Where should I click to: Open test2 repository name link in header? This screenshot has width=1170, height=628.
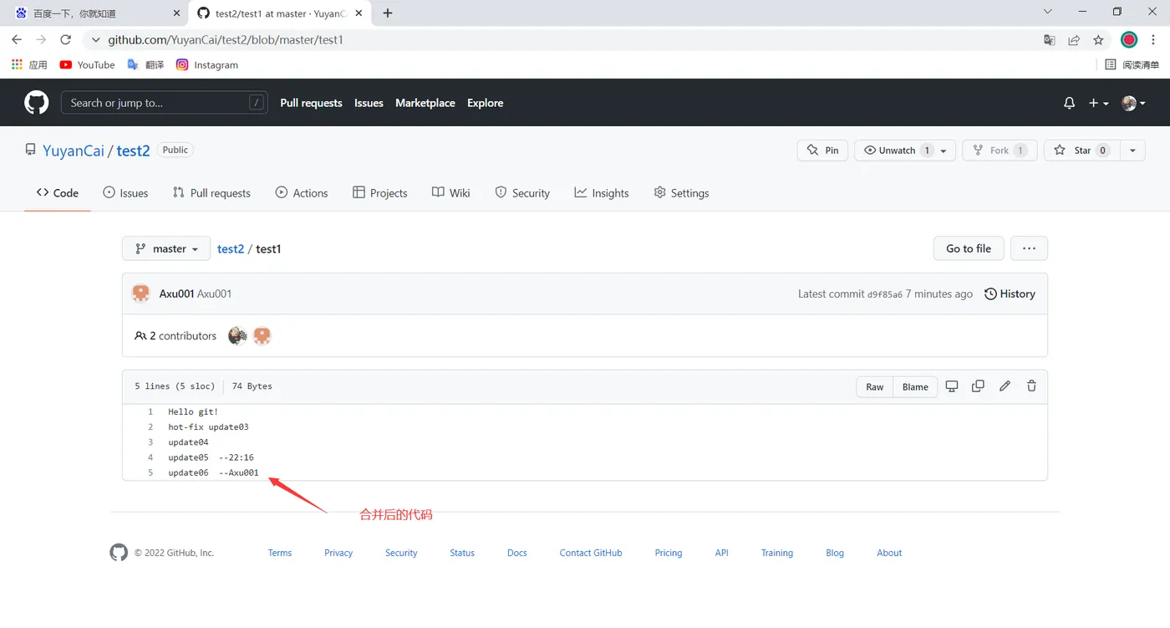point(133,151)
